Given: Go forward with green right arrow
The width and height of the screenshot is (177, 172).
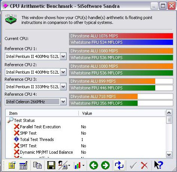Looking at the screenshot, I should click(x=105, y=165).
